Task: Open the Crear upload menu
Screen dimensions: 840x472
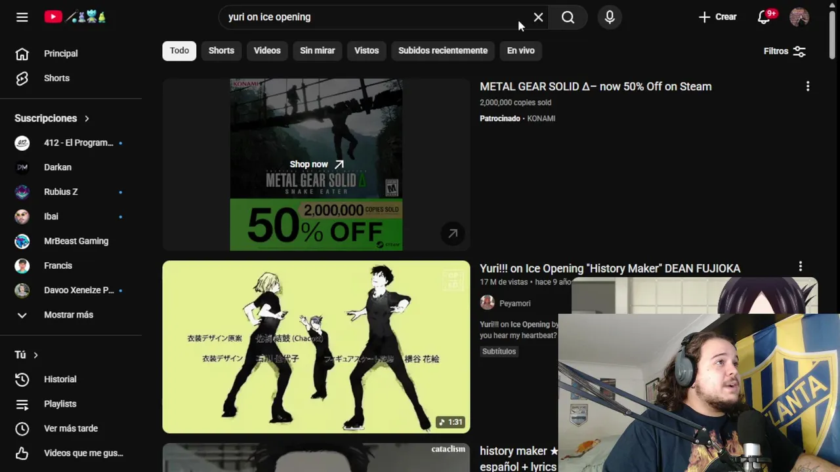Action: coord(717,17)
